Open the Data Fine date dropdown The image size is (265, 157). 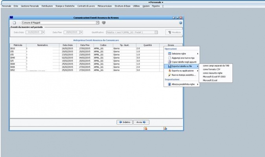click(81, 32)
